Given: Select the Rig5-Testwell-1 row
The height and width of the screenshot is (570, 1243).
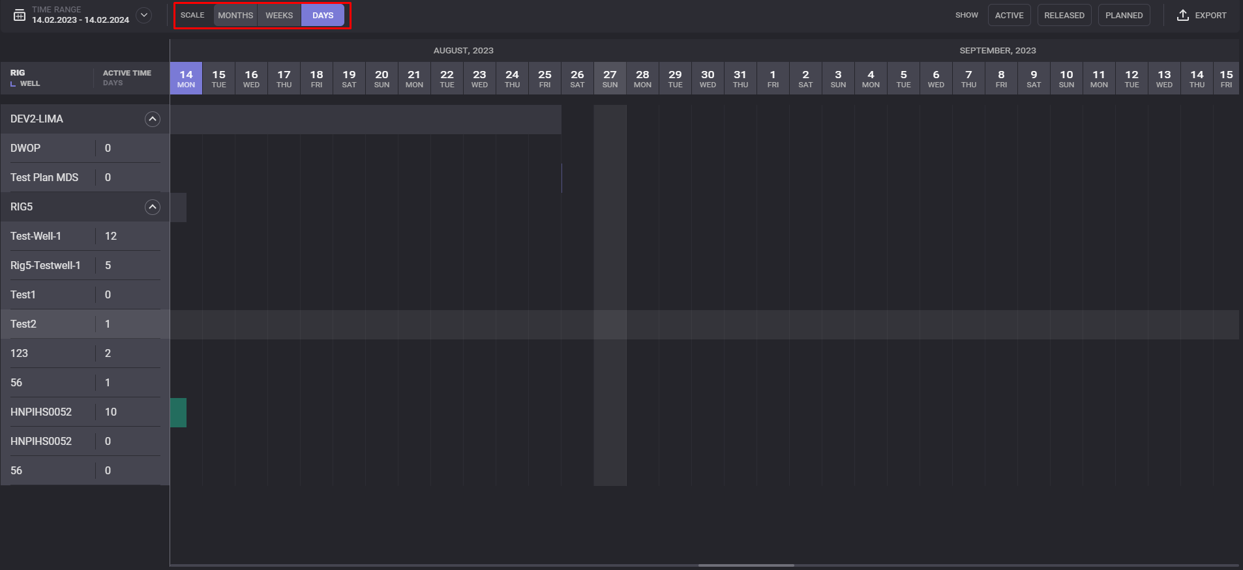Looking at the screenshot, I should (x=46, y=266).
